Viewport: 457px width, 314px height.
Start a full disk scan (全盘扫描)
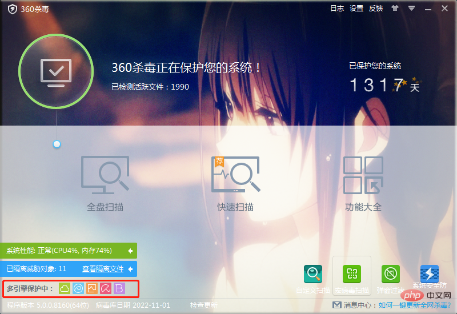coord(105,184)
